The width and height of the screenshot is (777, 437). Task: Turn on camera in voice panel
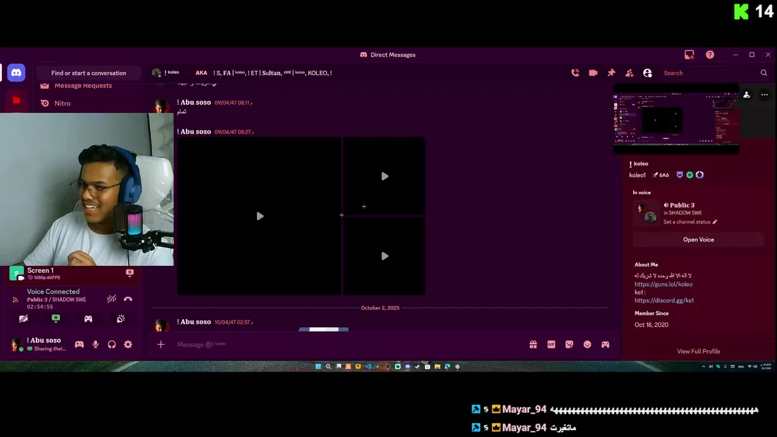pos(23,319)
